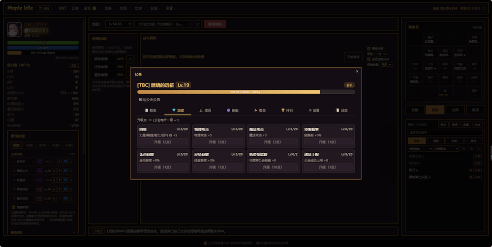This screenshot has height=247, width=492.
Task: Click the sort arrows icon in backpack
Action: point(479,149)
